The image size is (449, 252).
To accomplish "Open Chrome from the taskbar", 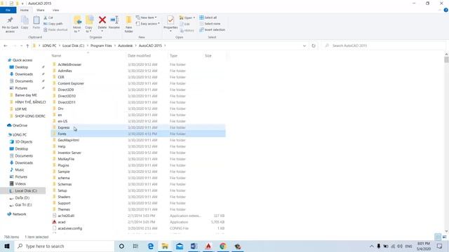I will (223, 246).
